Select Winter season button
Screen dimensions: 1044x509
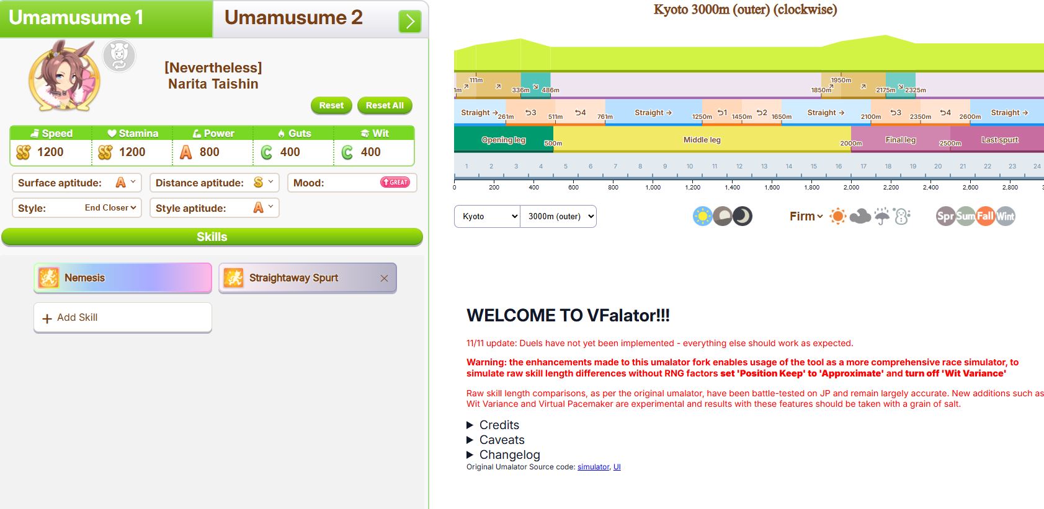point(1006,216)
